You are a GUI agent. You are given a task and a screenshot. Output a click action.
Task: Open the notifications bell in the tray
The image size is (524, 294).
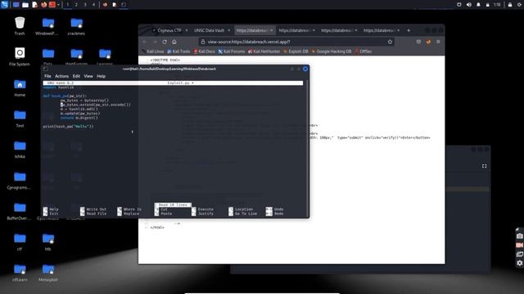coord(478,5)
